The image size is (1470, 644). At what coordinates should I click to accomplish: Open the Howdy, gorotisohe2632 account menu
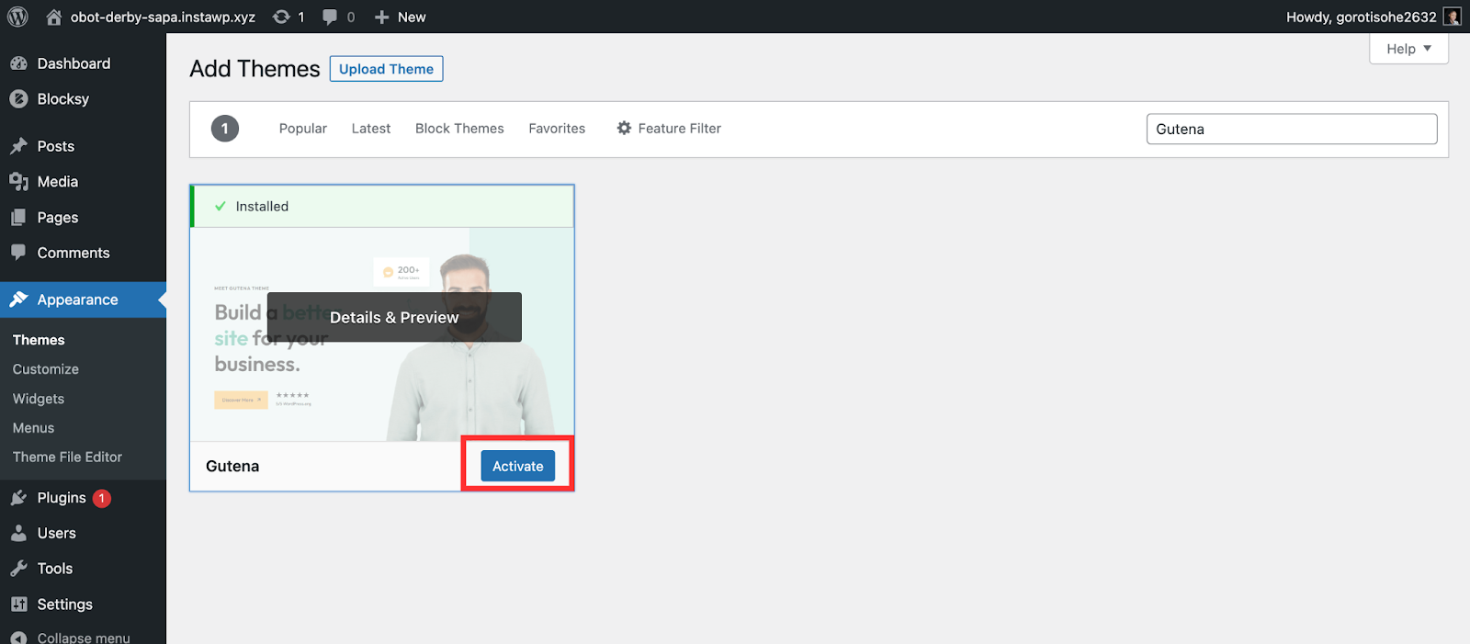(1373, 17)
